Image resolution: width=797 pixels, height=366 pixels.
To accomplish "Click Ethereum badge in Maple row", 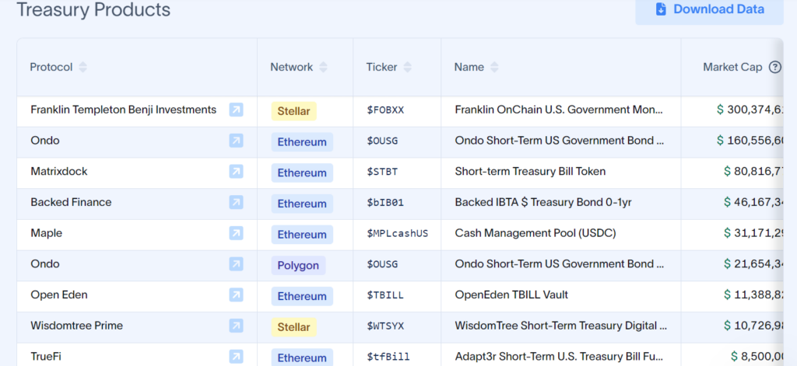I will 302,235.
